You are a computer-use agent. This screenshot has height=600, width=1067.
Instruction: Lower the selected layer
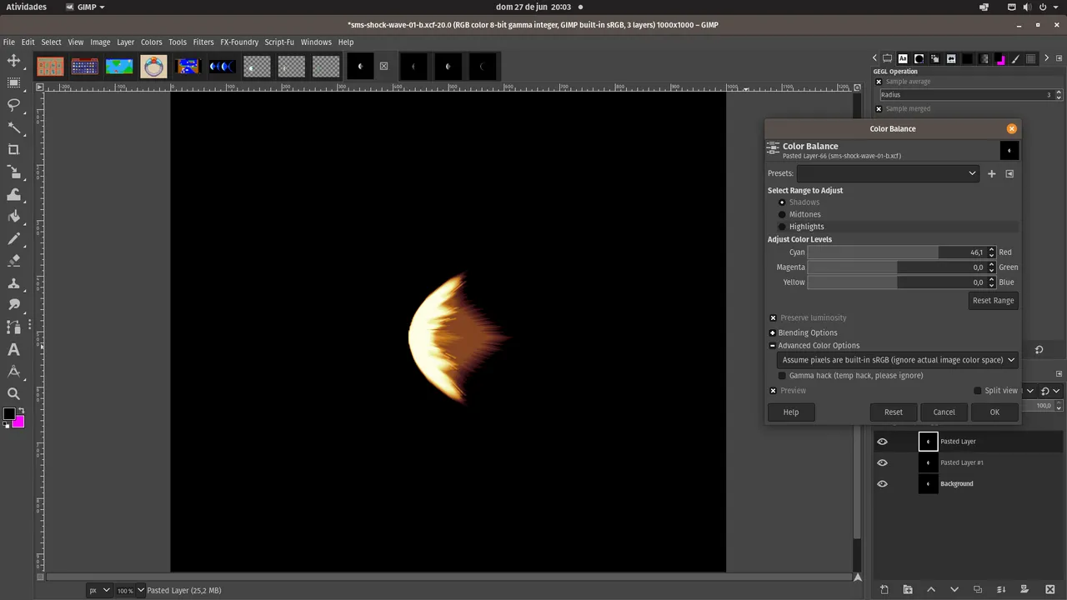coord(954,590)
